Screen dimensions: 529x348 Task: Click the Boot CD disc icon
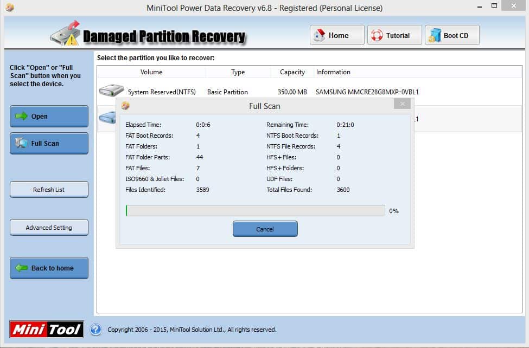(435, 35)
